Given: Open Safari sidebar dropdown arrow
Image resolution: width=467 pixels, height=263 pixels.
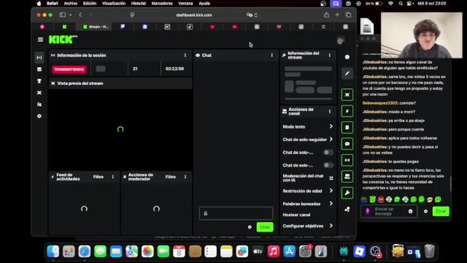Looking at the screenshot, I should tap(70, 15).
